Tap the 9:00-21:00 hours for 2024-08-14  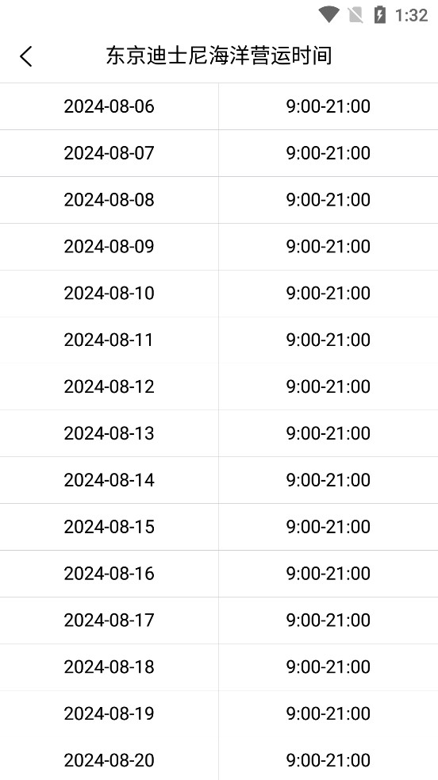coord(328,481)
